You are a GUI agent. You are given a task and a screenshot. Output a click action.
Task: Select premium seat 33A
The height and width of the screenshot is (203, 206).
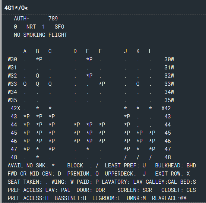click(25, 84)
